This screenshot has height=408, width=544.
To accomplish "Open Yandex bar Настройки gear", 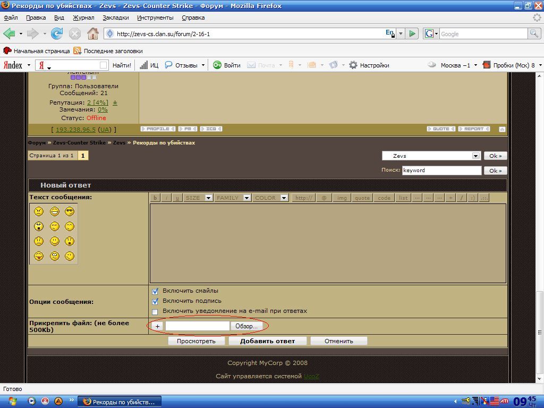I will tap(369, 65).
